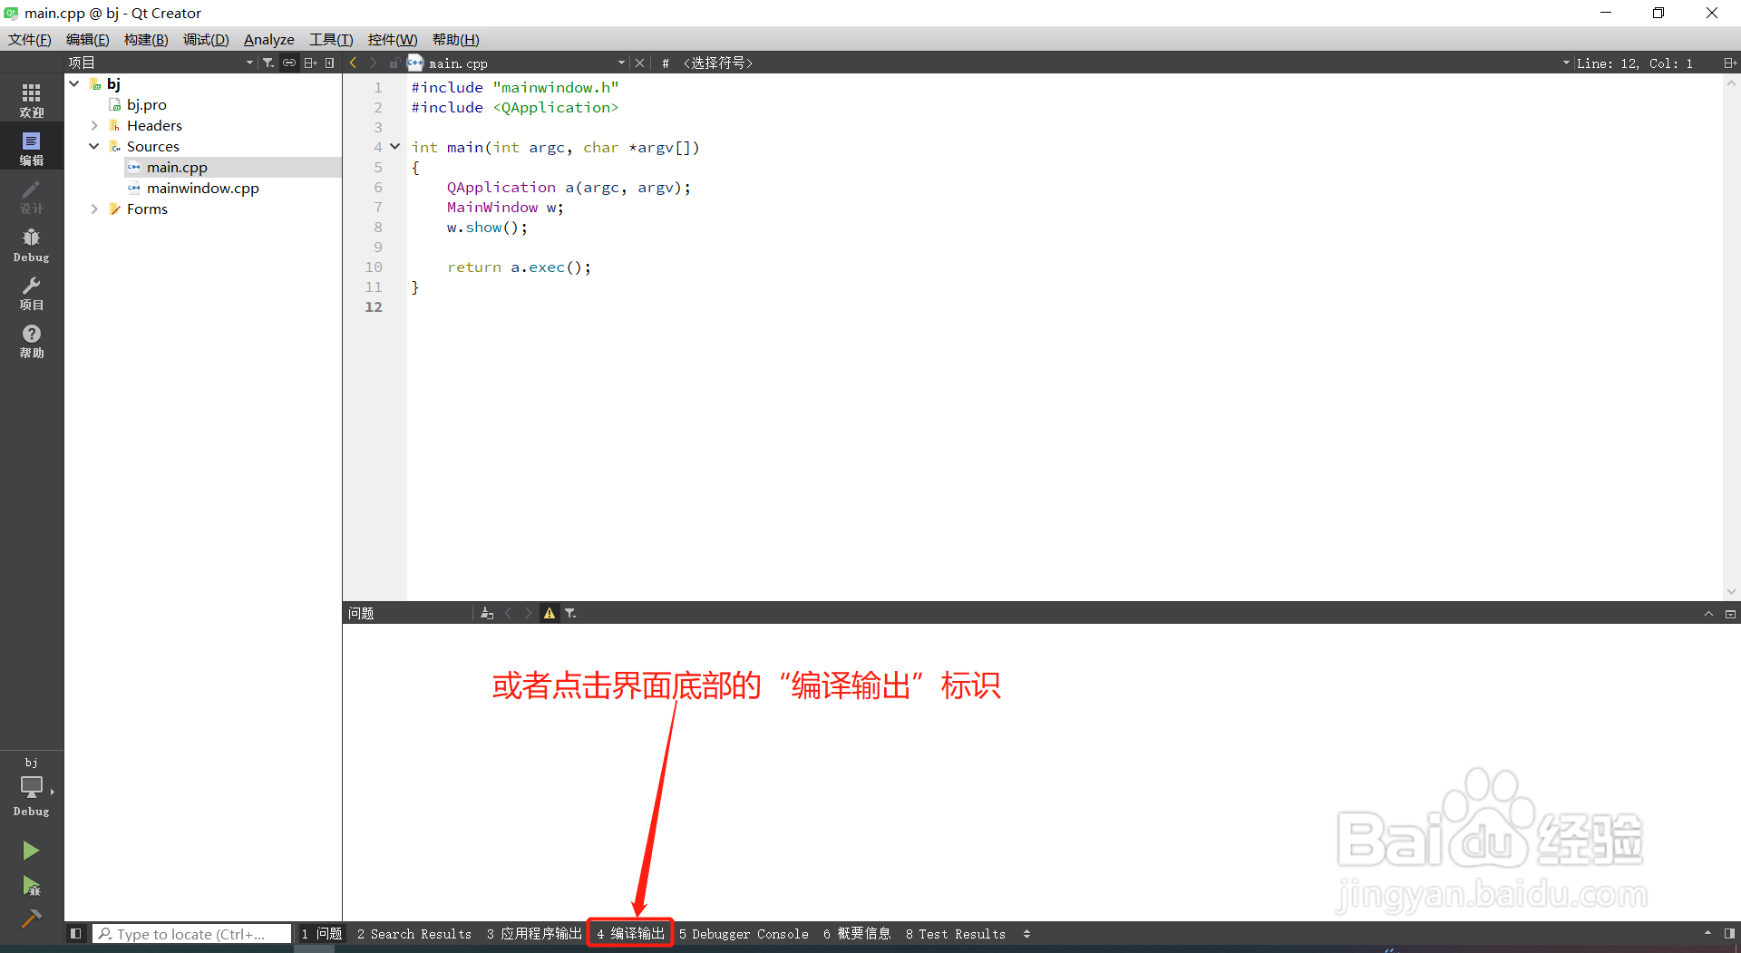Build project with the hammer icon
1741x953 pixels.
point(31,919)
